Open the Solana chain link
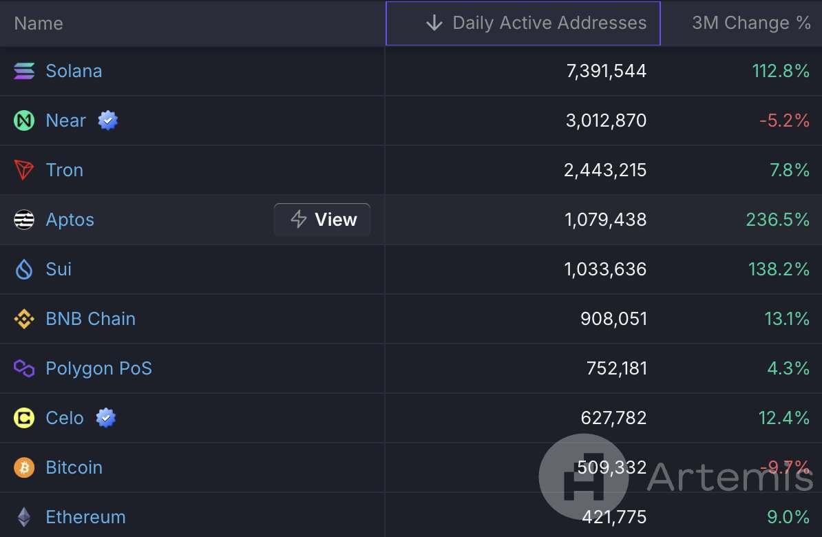 click(74, 71)
